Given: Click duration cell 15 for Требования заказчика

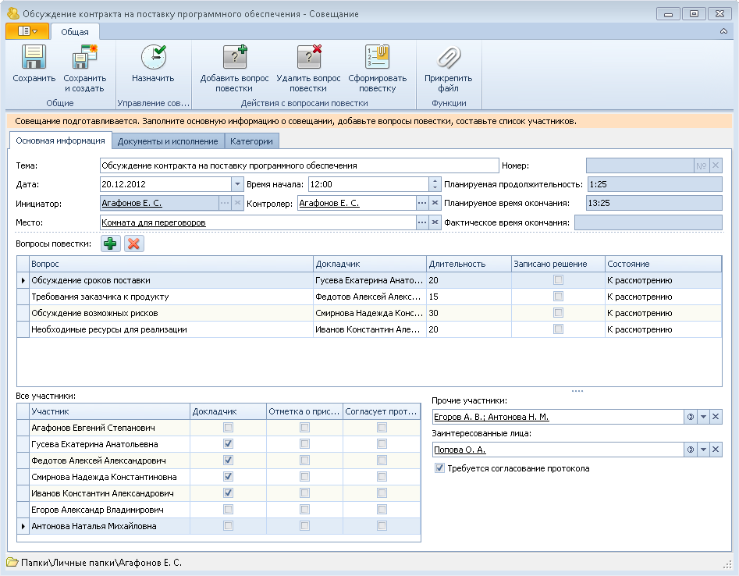Looking at the screenshot, I should [x=469, y=297].
